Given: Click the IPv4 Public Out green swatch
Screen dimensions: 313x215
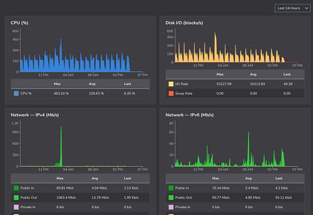Looking at the screenshot, I should click(x=16, y=197).
